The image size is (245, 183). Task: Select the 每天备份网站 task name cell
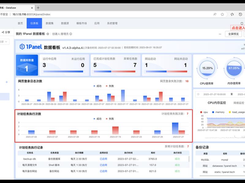29,171
